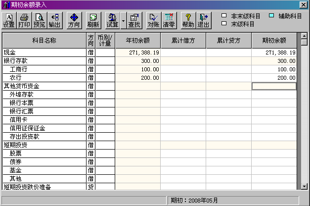
Task: Click the 年初余额 column header
Action: (138, 41)
